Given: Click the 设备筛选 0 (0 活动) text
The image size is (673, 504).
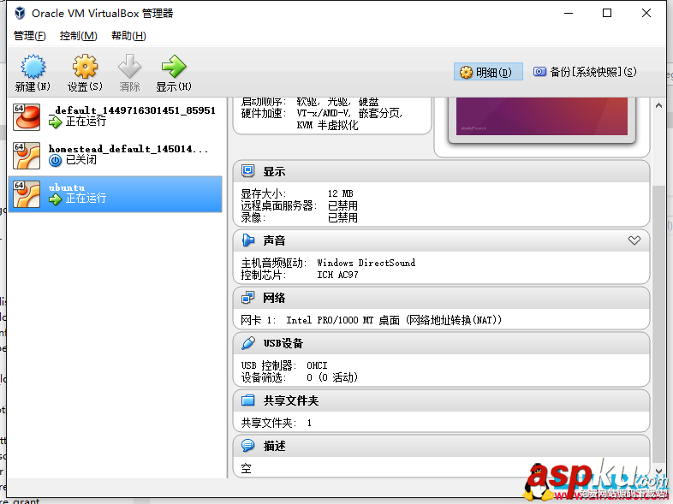Looking at the screenshot, I should point(299,377).
